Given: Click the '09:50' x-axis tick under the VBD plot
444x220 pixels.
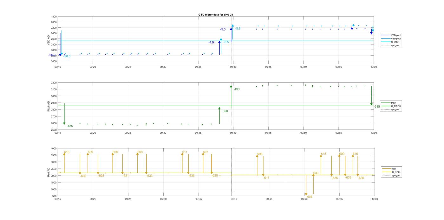Looking at the screenshot, I should pyautogui.click(x=304, y=67).
